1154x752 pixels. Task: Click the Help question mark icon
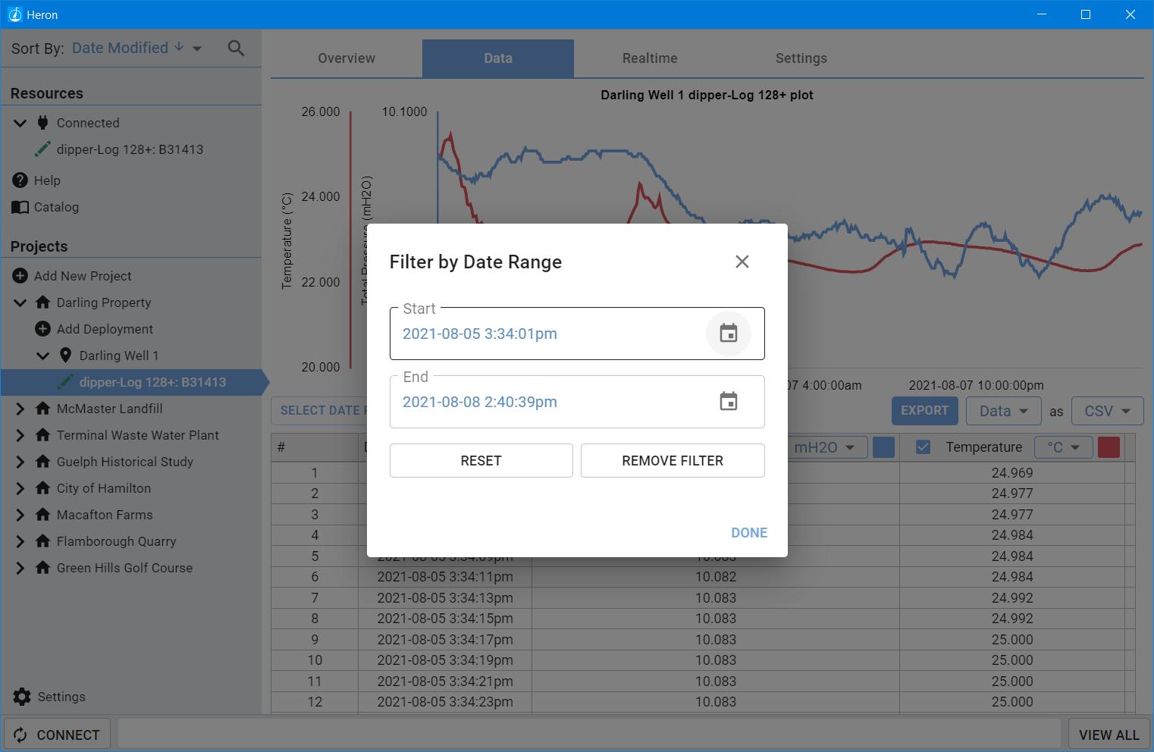point(20,180)
